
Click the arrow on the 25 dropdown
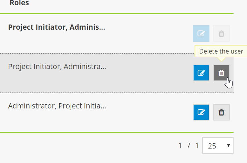pyautogui.click(x=228, y=145)
